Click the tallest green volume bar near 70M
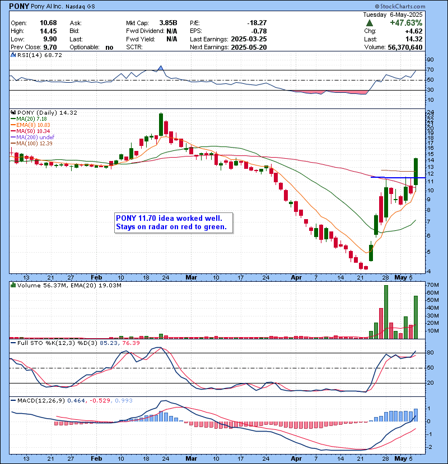The width and height of the screenshot is (448, 464). pos(386,312)
